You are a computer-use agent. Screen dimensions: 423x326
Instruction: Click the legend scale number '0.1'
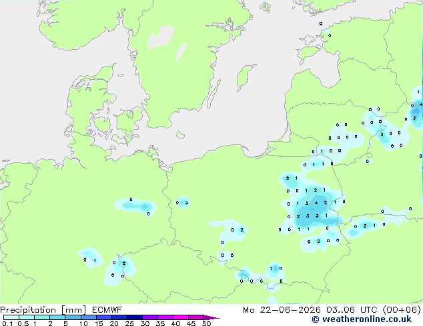[x=7, y=323]
